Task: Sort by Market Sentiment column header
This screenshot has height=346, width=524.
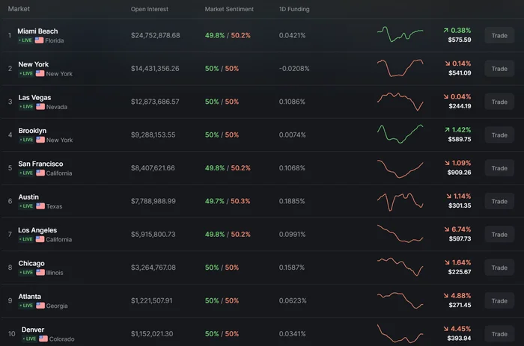Action: [x=229, y=9]
